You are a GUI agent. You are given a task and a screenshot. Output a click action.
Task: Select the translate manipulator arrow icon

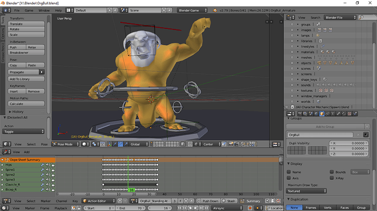[x=115, y=144]
